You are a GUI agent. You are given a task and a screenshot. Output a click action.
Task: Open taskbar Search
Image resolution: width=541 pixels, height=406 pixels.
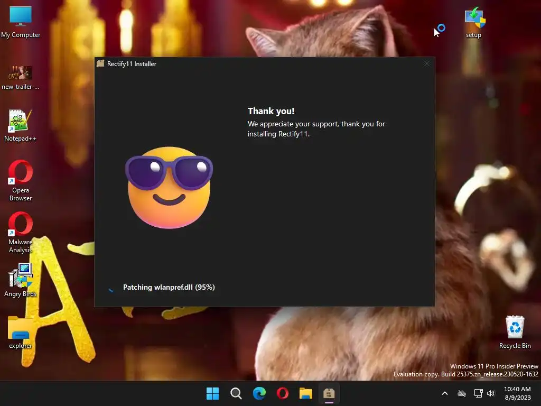236,393
